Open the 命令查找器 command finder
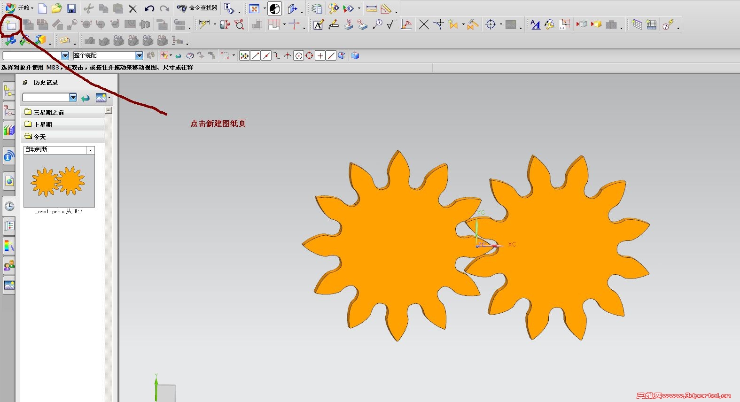The width and height of the screenshot is (740, 402). click(x=197, y=8)
